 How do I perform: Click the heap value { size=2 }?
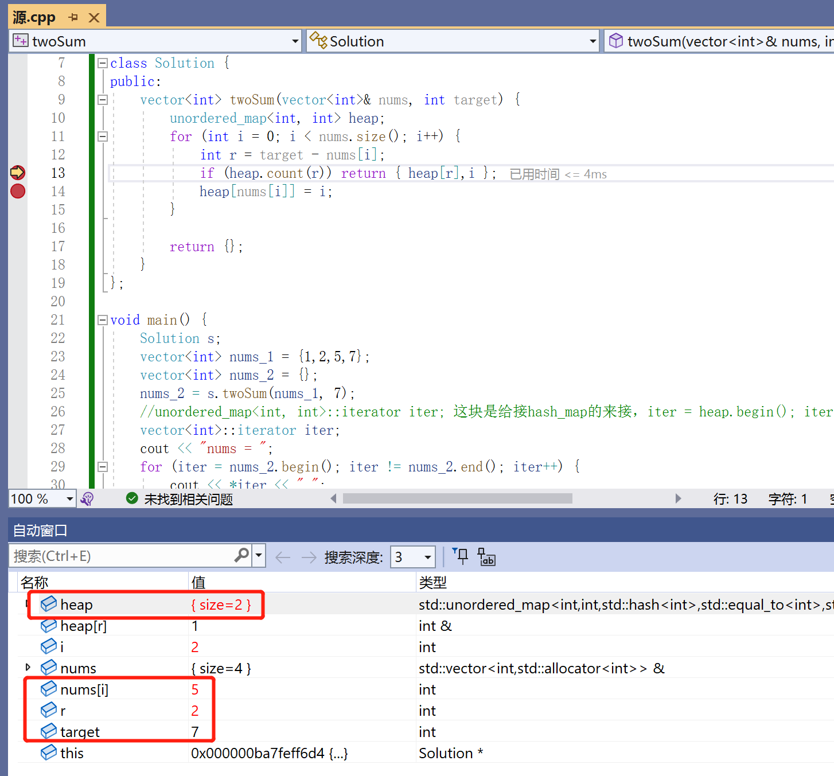pyautogui.click(x=221, y=605)
